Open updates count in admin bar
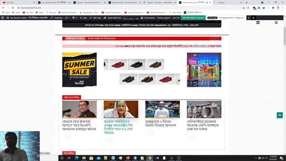Screen dimensions: 286x161 pos(67,18)
